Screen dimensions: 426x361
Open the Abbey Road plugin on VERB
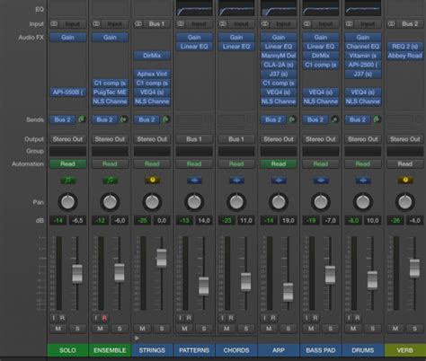(405, 56)
